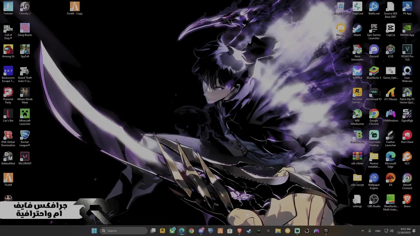The width and height of the screenshot is (420, 236).
Task: Click the Google Chrome desktop shortcut
Action: tap(374, 117)
